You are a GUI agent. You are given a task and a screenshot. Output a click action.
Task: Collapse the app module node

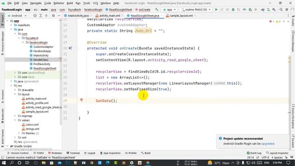tap(7, 21)
